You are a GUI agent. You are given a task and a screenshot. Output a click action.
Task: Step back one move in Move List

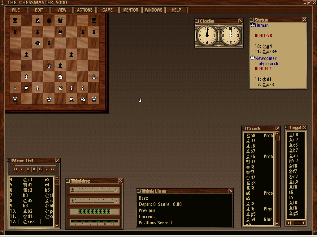pos(21,169)
